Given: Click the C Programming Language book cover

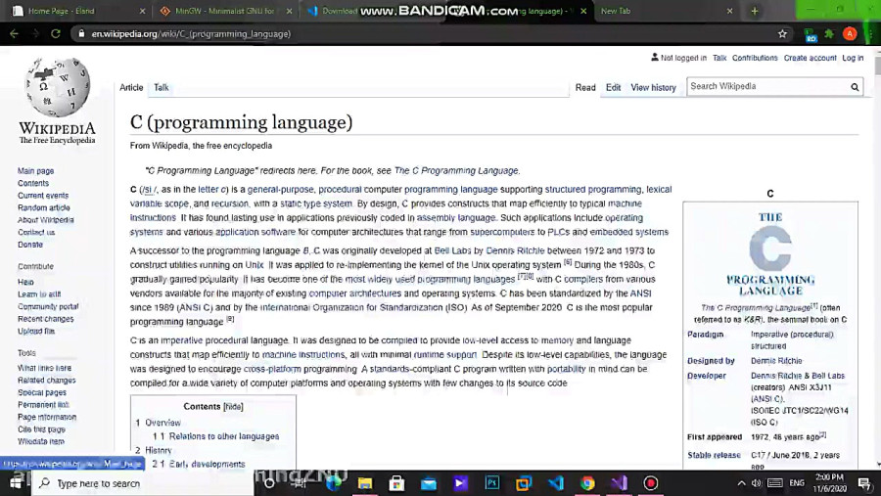Looking at the screenshot, I should [770, 254].
